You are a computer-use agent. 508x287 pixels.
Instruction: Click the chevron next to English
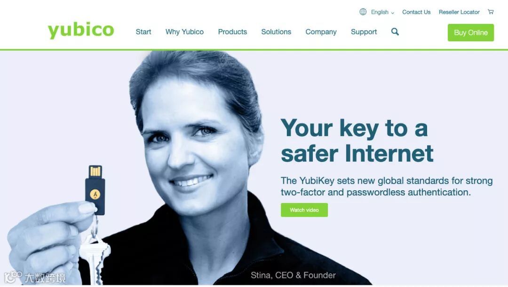pos(392,13)
